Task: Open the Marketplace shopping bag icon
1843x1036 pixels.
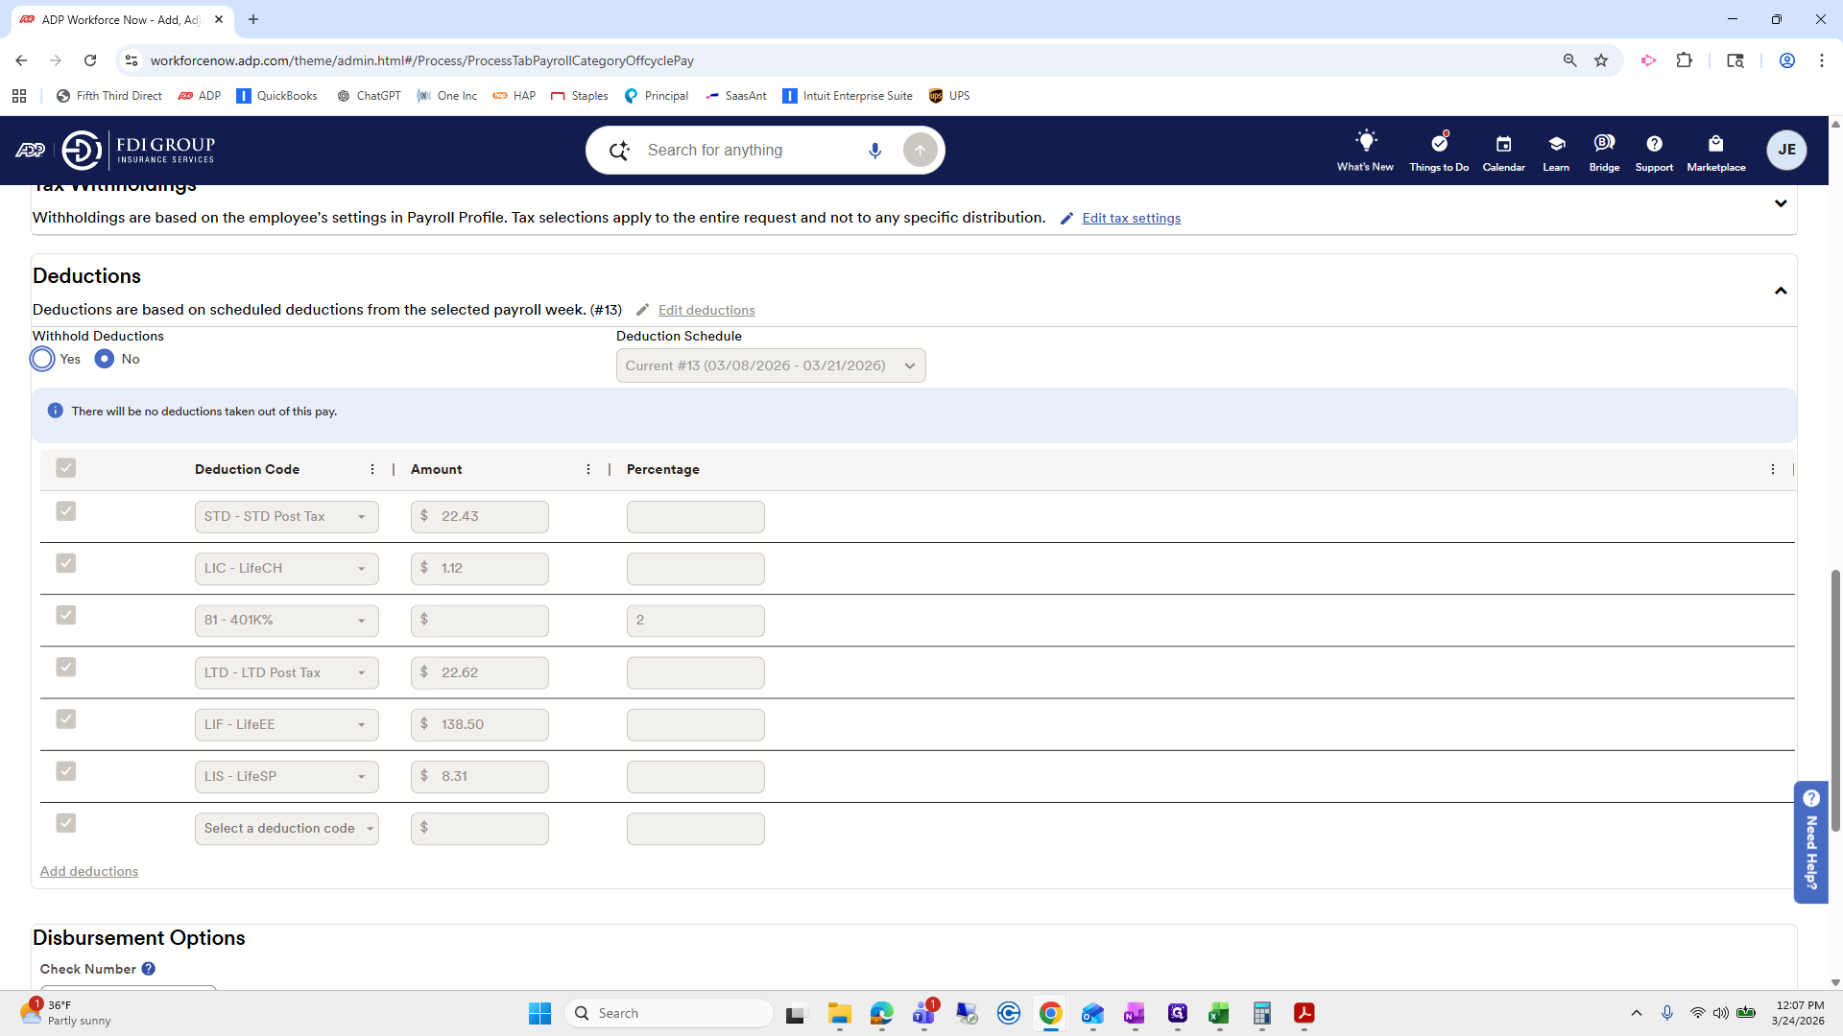Action: point(1715,144)
